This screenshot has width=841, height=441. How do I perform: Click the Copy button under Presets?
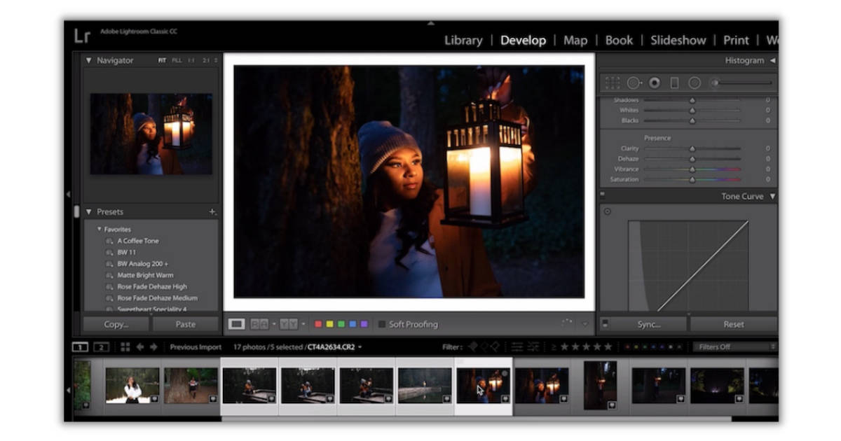[115, 324]
